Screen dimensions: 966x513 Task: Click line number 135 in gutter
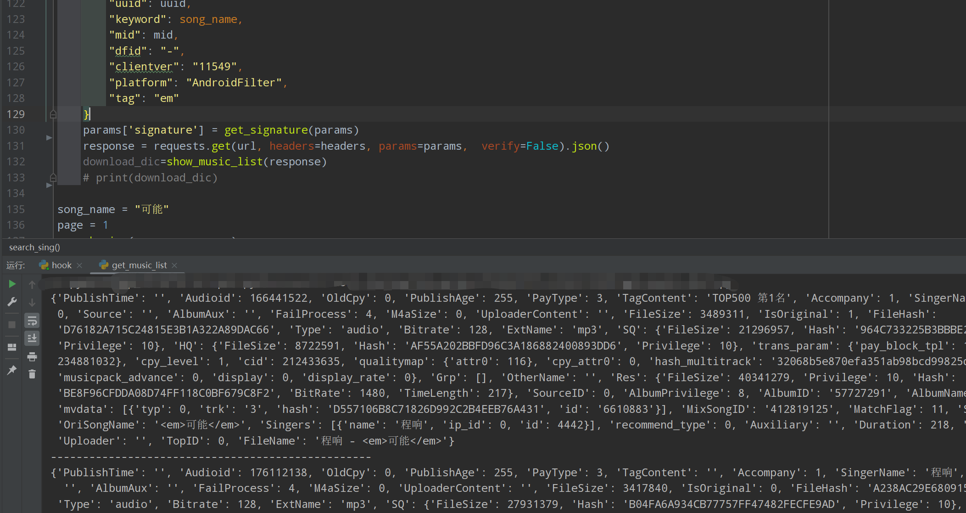point(16,209)
